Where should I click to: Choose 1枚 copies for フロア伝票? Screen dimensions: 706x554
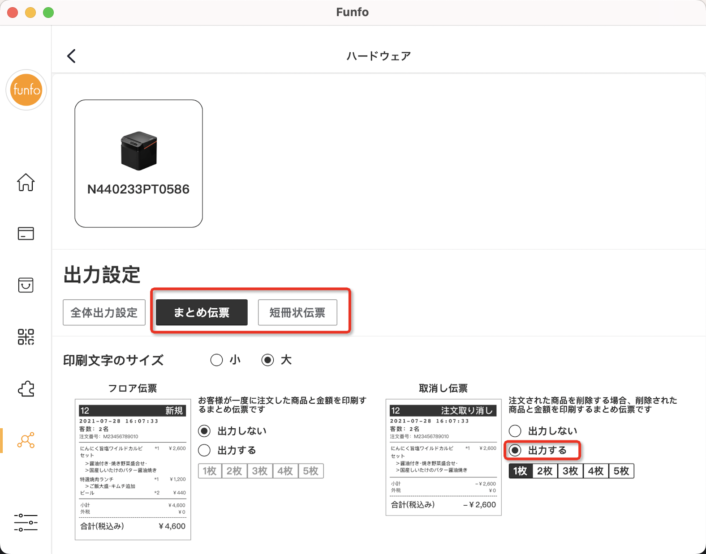(210, 471)
